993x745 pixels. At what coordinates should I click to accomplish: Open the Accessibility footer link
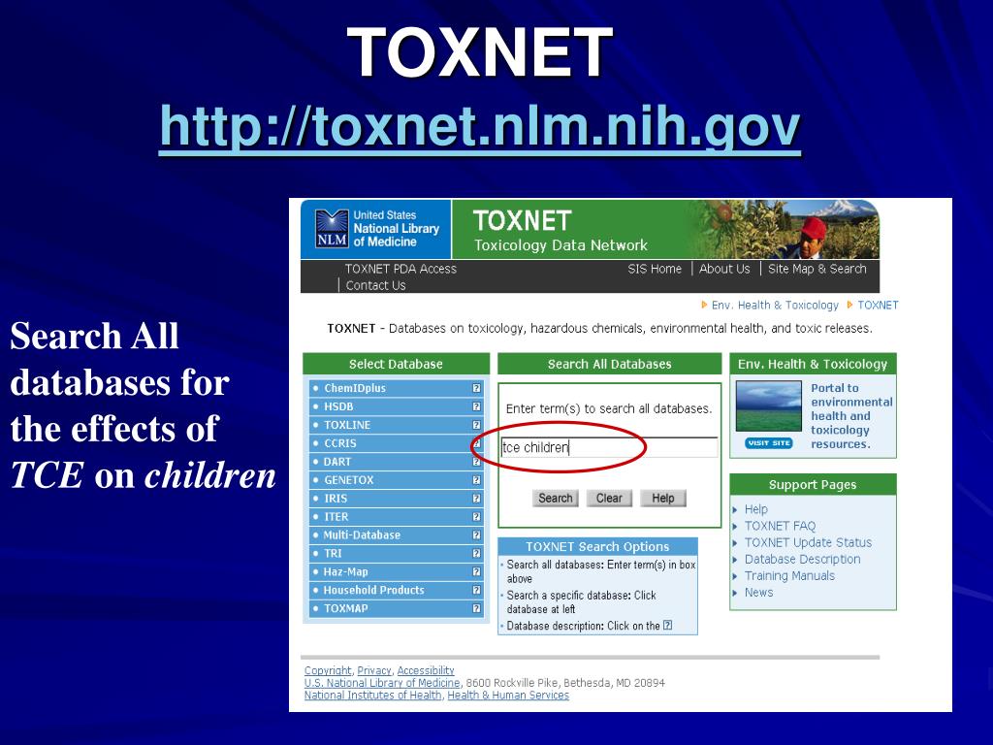pos(426,671)
